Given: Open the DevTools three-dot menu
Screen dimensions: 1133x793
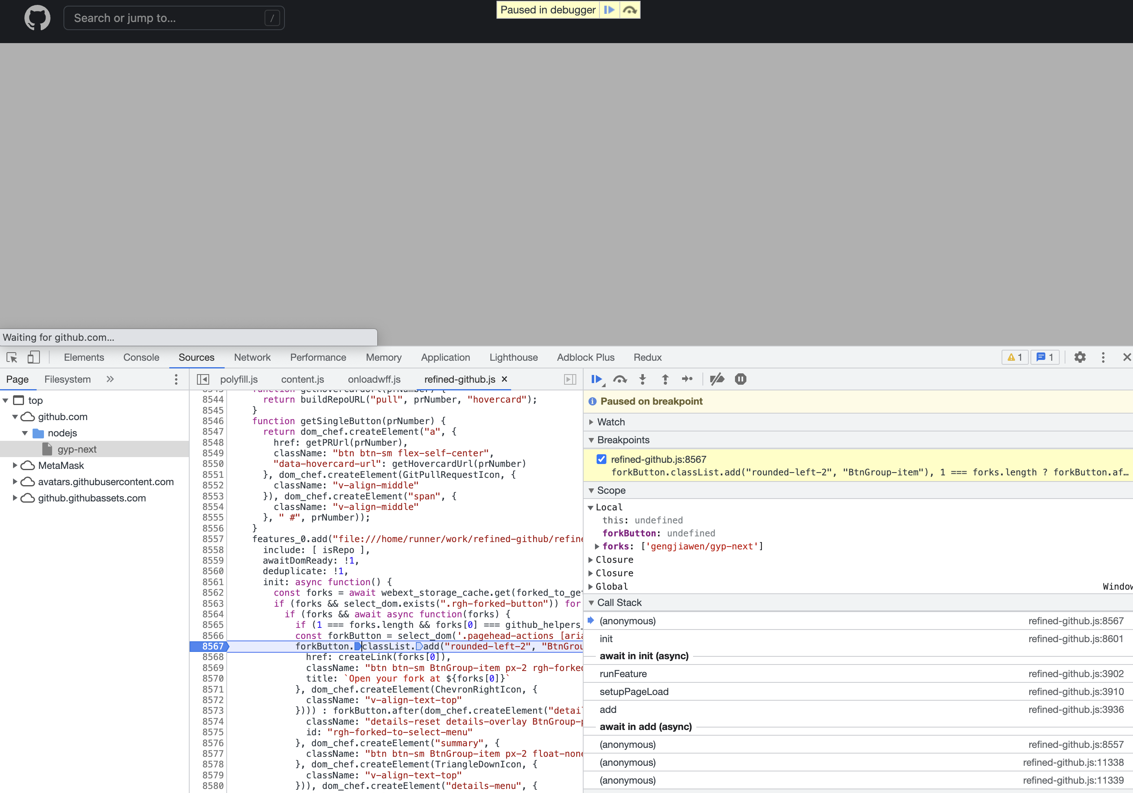Looking at the screenshot, I should click(1103, 357).
